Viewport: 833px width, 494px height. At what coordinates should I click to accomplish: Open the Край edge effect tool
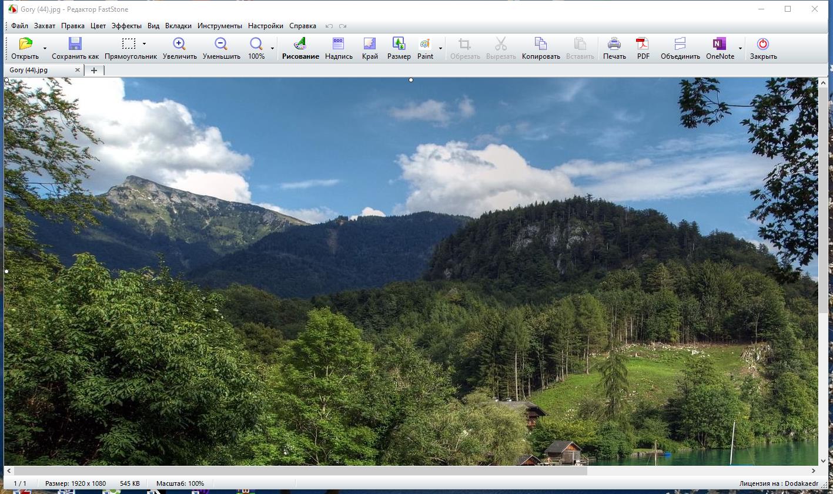(x=370, y=45)
